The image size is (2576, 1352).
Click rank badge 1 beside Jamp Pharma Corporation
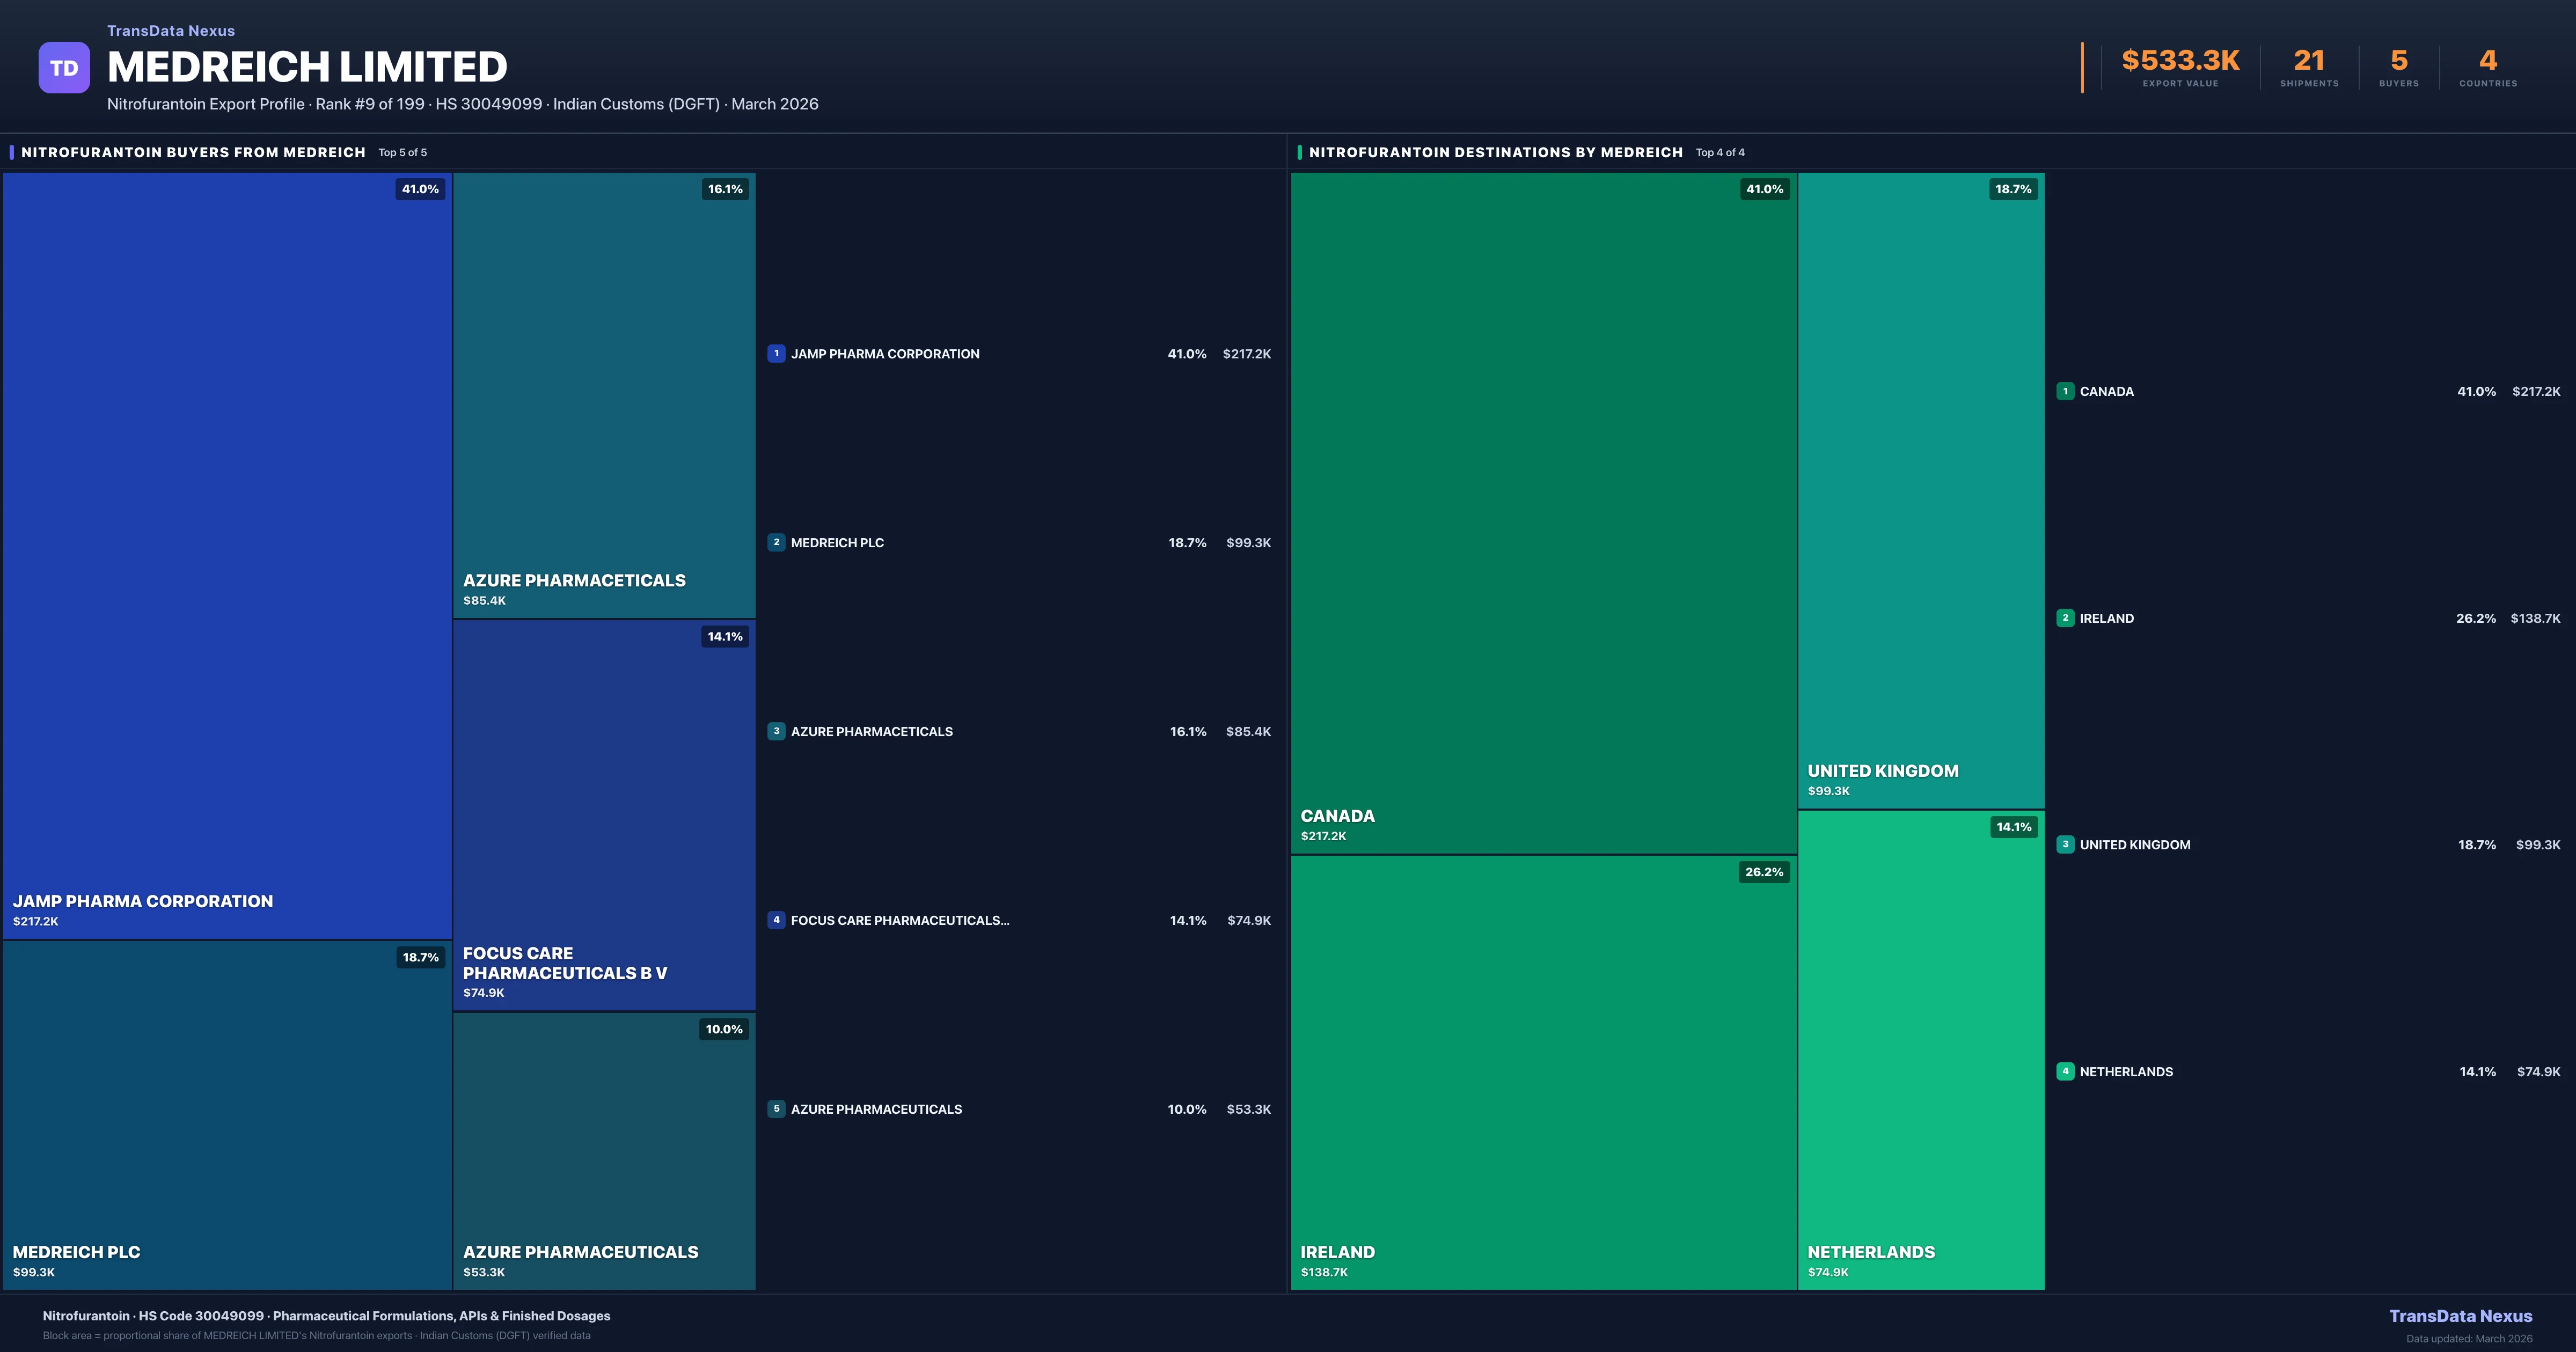pos(776,353)
